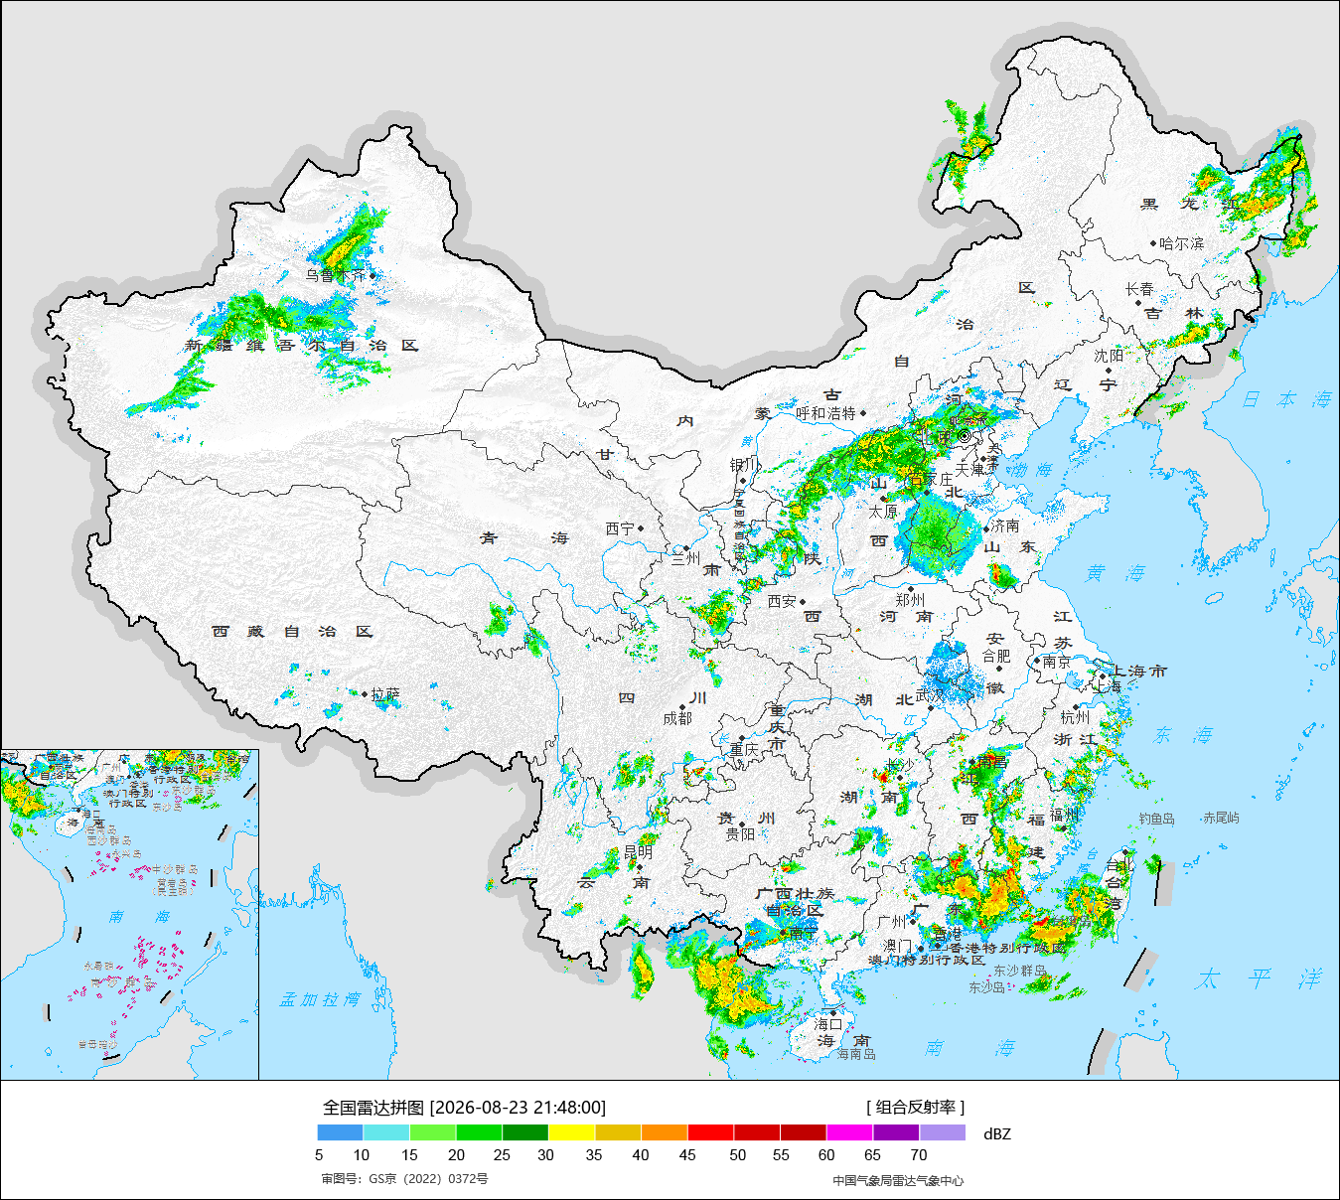Screen dimensions: 1340x1200
Task: Pick the 海口 city marker on Hainan
Action: pyautogui.click(x=833, y=1012)
